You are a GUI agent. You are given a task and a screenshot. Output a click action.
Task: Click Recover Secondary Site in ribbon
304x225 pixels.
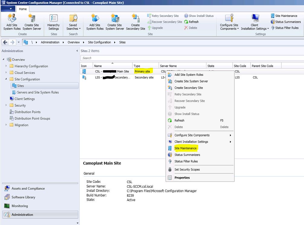pyautogui.click(x=165, y=22)
